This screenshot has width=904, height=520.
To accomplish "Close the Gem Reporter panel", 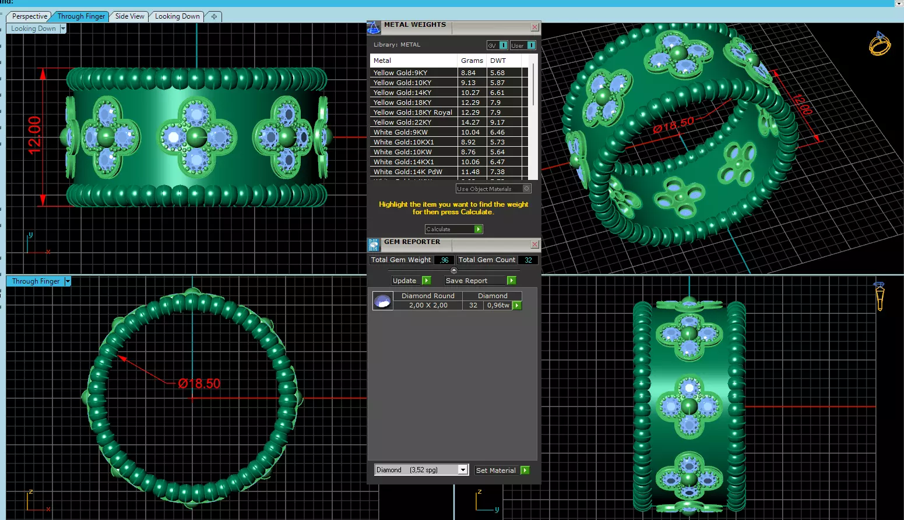I will [534, 245].
